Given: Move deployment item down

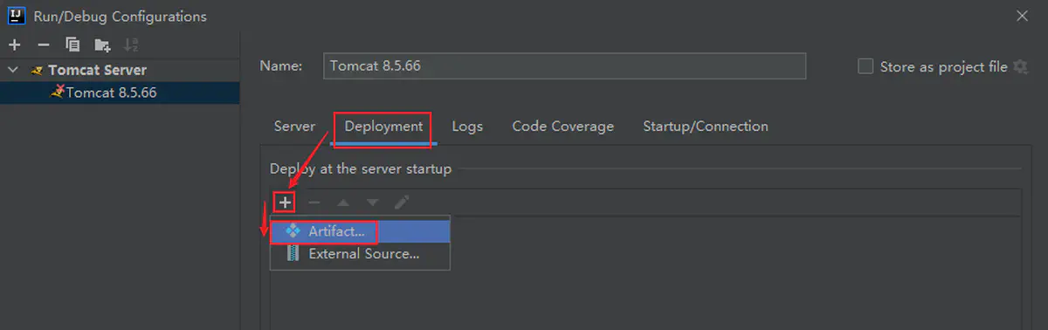Looking at the screenshot, I should pyautogui.click(x=373, y=203).
